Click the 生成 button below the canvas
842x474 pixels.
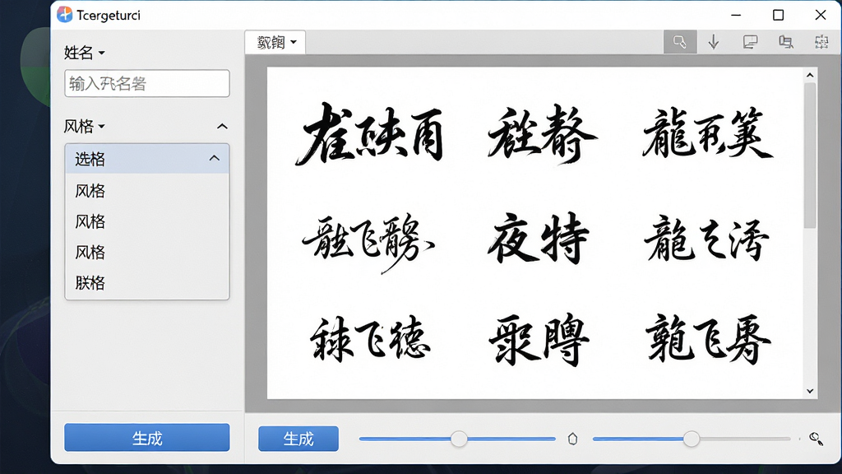pos(298,439)
